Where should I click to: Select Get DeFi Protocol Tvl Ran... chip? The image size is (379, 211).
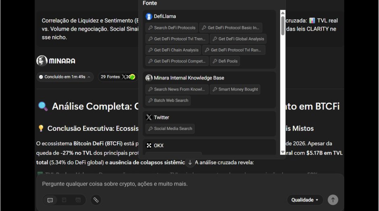234,50
